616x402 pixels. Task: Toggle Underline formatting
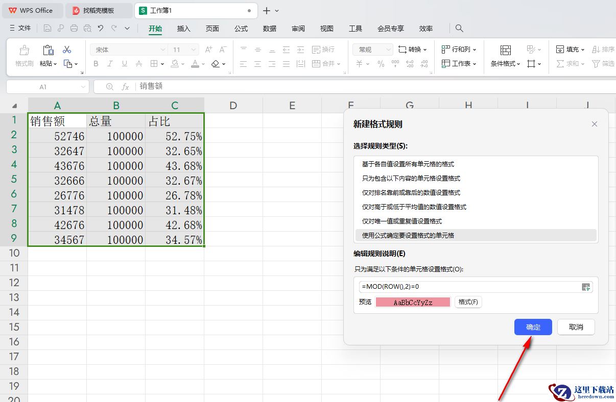pos(125,64)
